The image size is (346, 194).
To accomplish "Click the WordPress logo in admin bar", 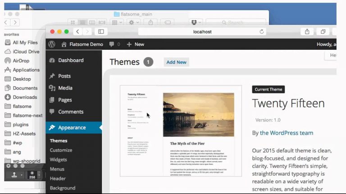I will pos(52,44).
